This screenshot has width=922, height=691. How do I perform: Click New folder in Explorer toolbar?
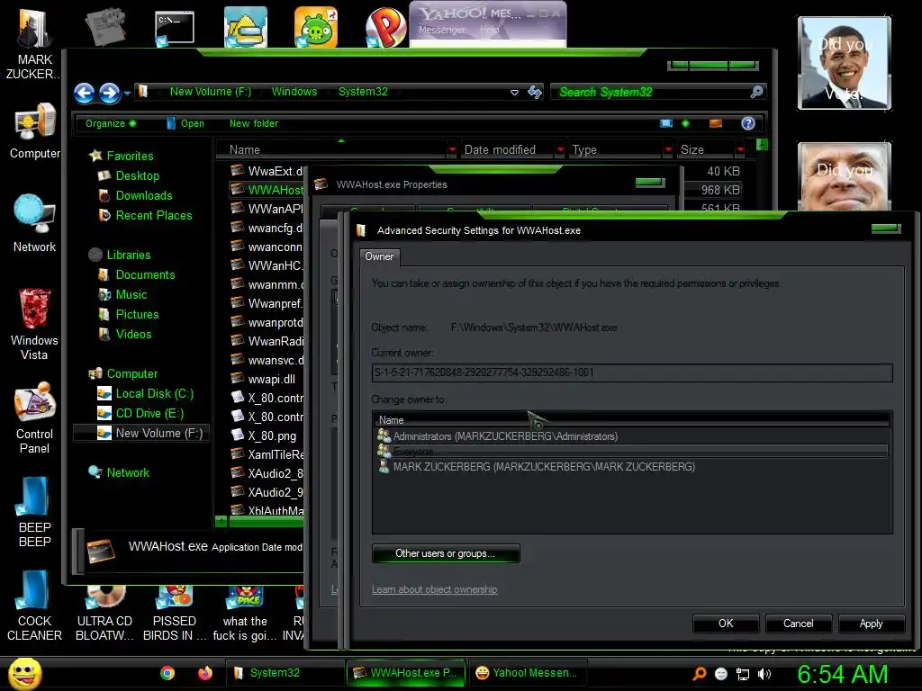254,123
